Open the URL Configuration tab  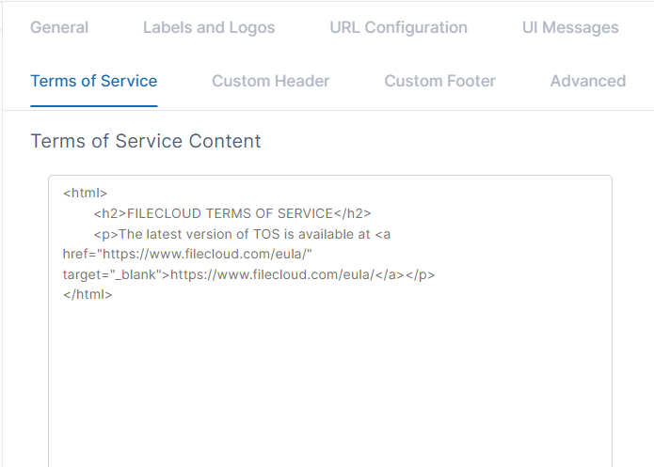tap(398, 27)
